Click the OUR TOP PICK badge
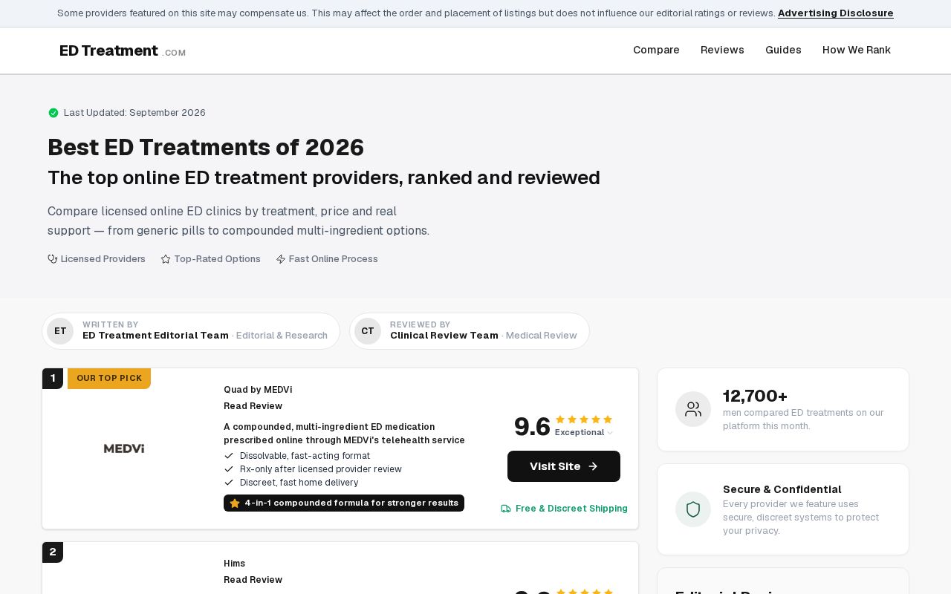 point(109,379)
